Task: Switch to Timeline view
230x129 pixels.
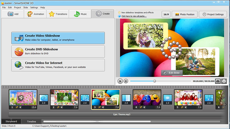Action: coord(31,121)
